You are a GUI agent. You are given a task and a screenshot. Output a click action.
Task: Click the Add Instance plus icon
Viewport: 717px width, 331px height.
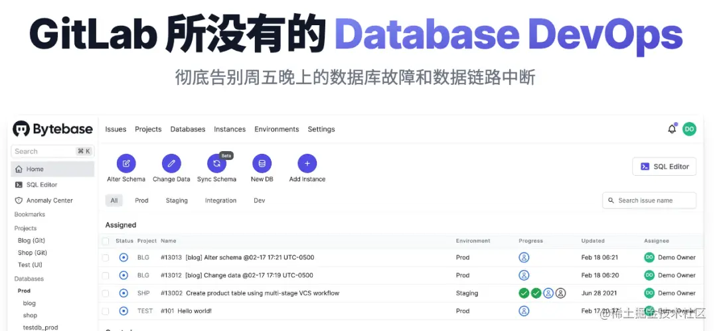tap(307, 163)
